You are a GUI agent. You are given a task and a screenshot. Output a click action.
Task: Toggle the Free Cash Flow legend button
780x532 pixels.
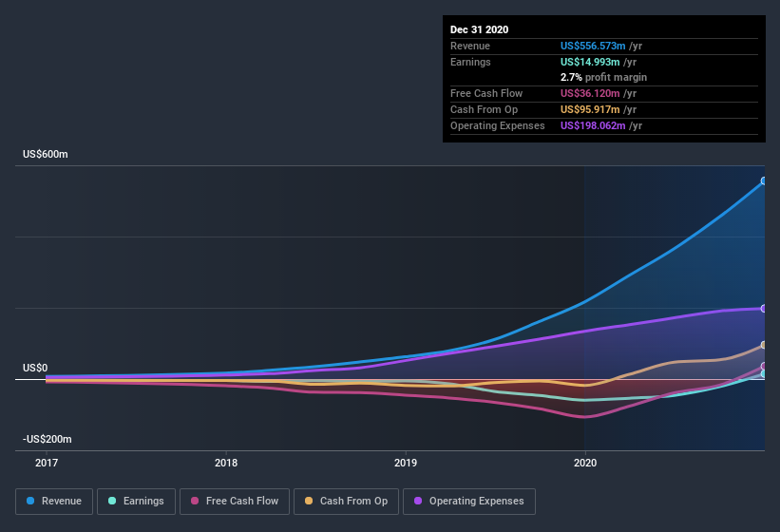235,502
